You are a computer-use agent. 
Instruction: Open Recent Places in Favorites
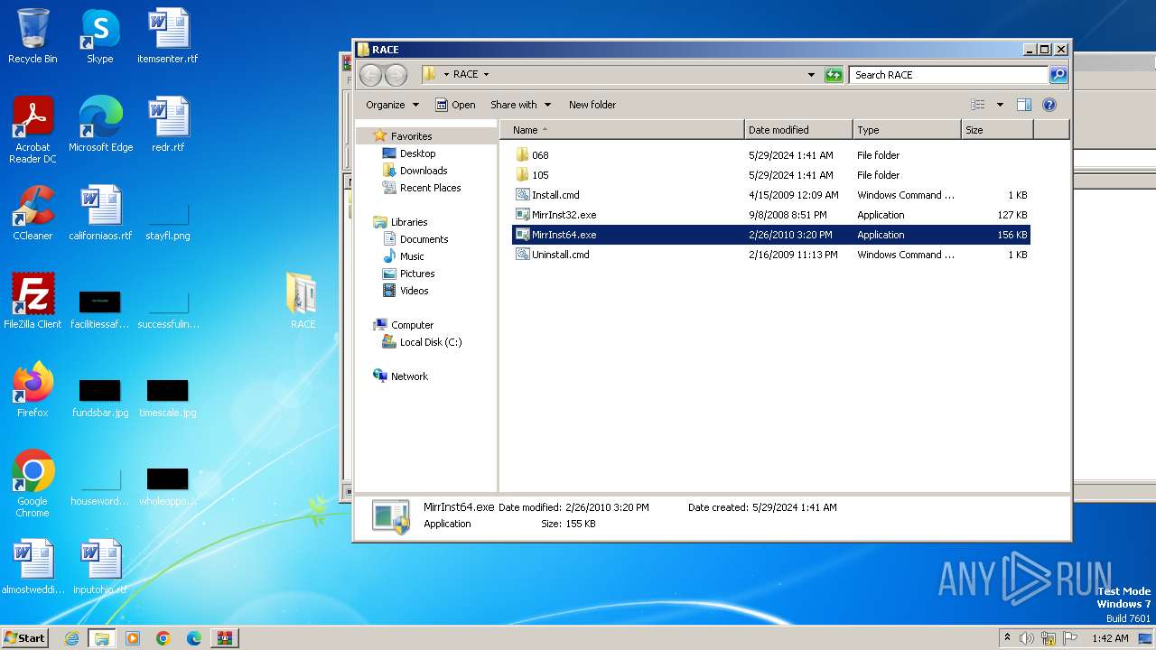pyautogui.click(x=430, y=188)
